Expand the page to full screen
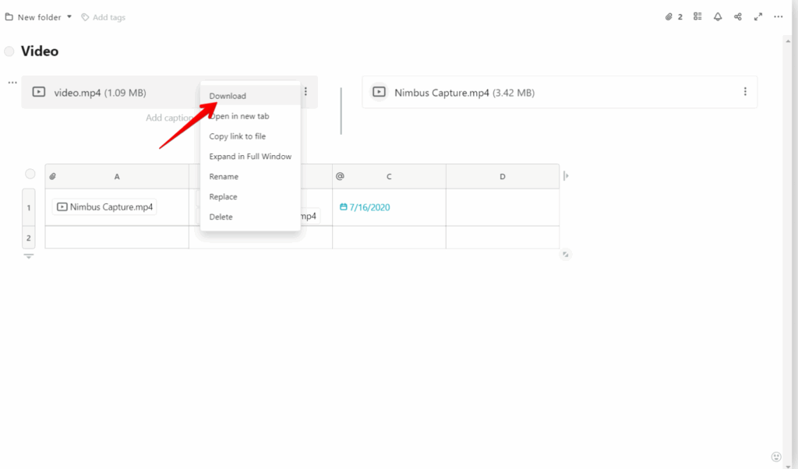 tap(758, 17)
